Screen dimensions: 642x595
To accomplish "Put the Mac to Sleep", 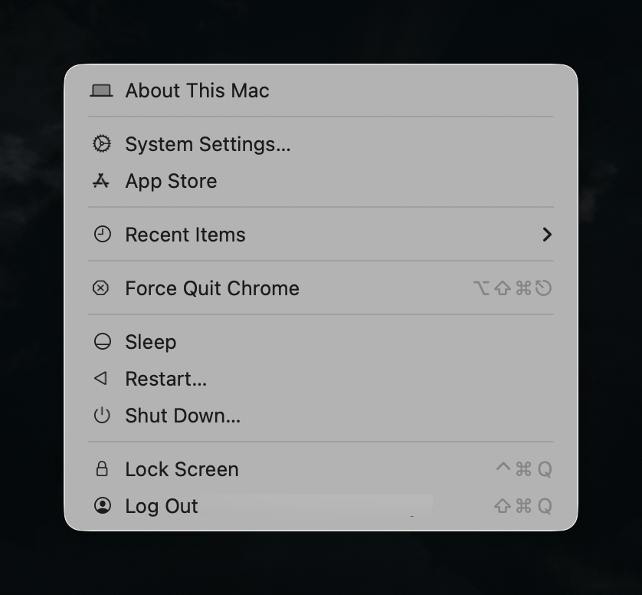I will pyautogui.click(x=151, y=342).
